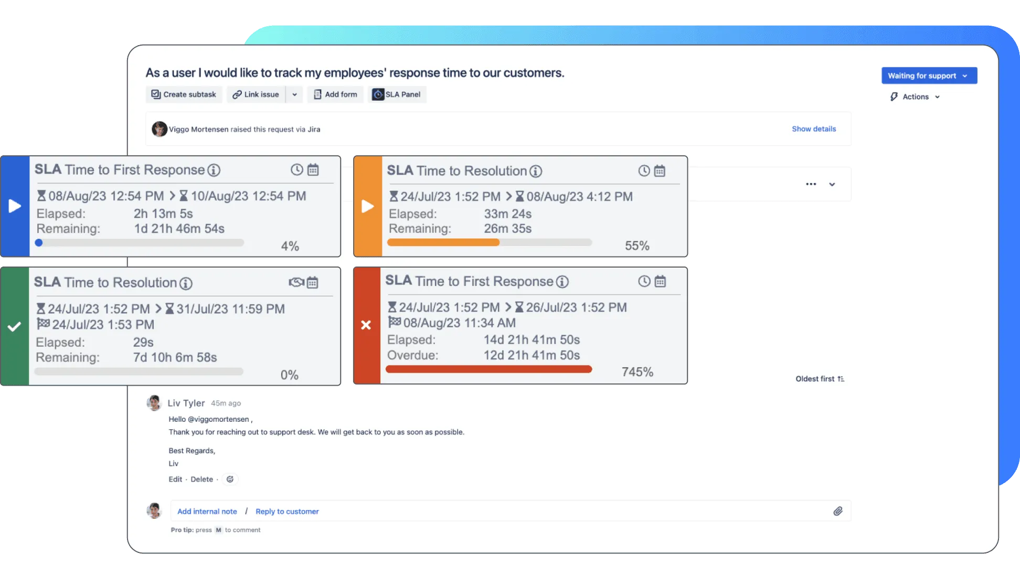Image resolution: width=1020 pixels, height=575 pixels.
Task: Click the red X breached SLA indicator
Action: [366, 325]
